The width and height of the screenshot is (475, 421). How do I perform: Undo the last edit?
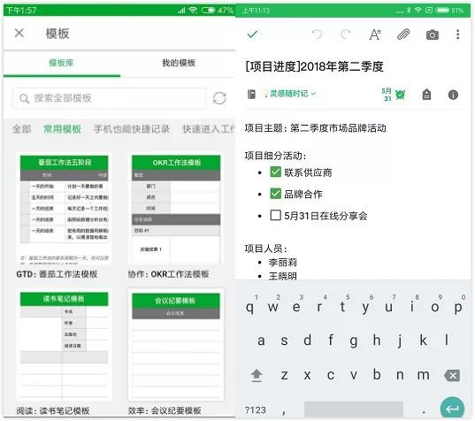click(x=317, y=34)
